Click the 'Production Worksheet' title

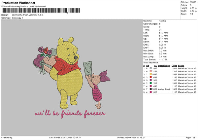(x=18, y=3)
